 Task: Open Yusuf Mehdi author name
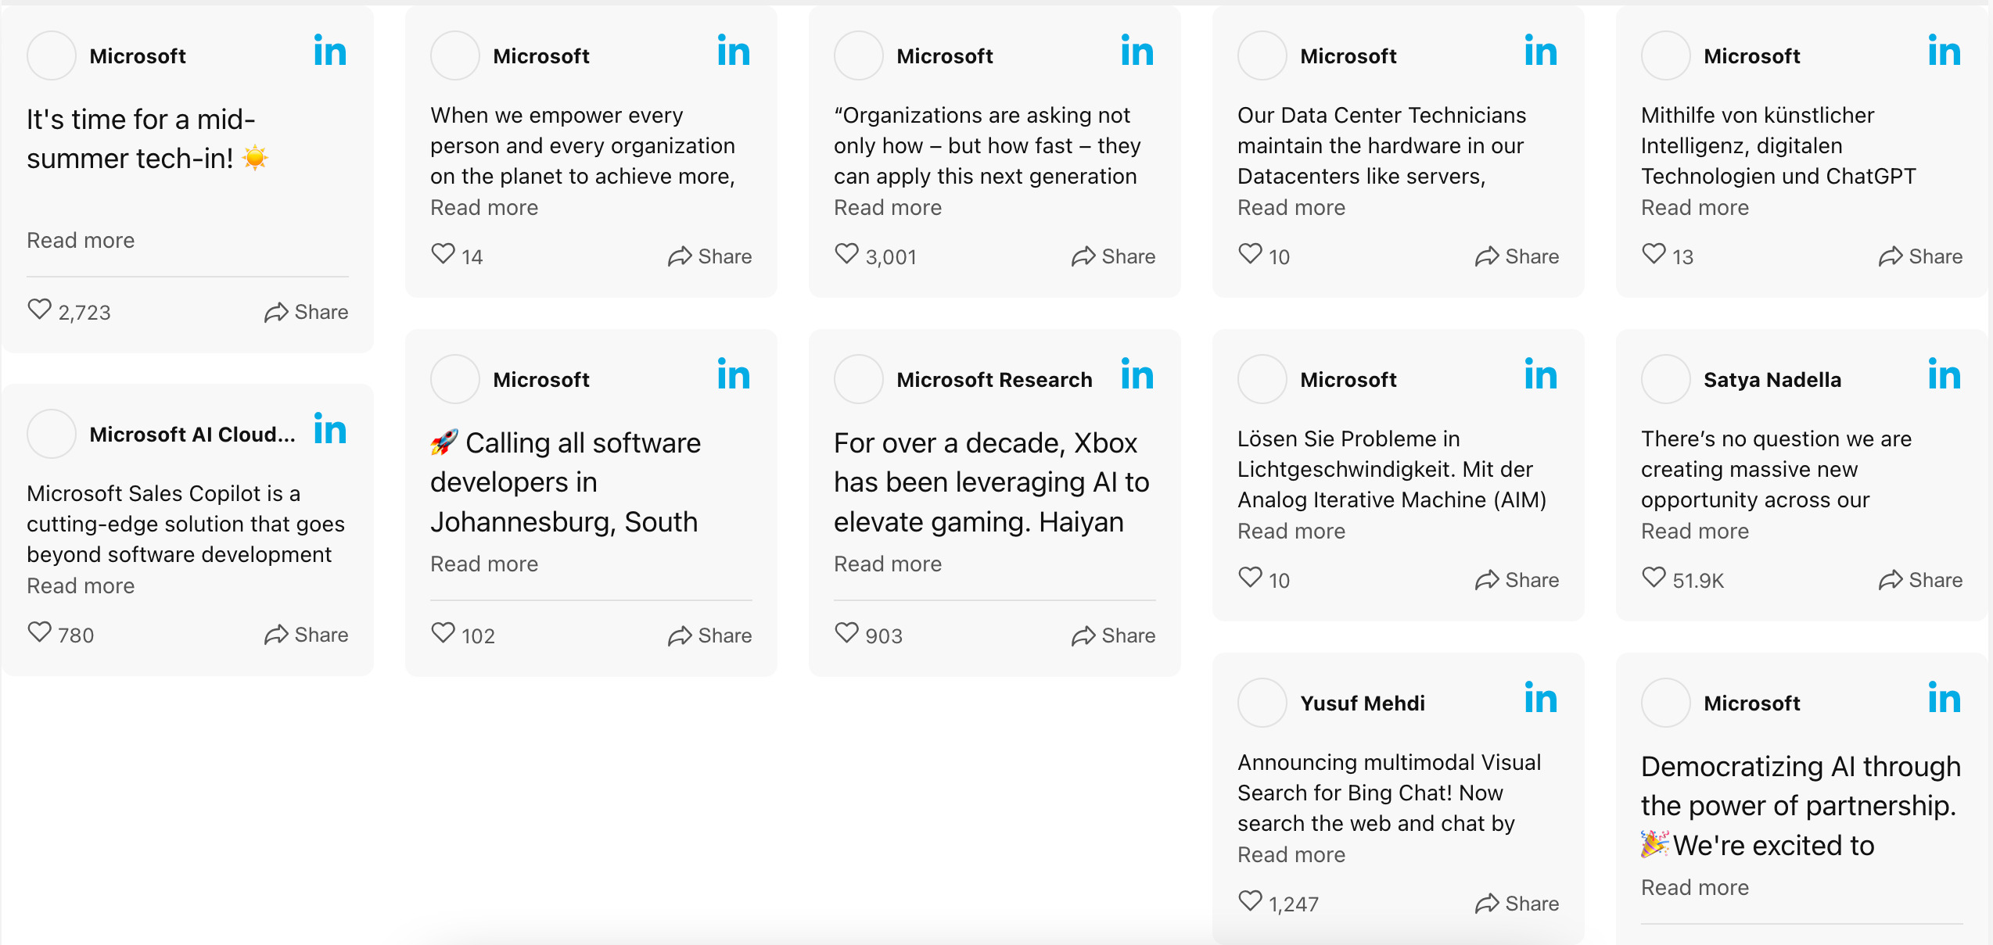click(1362, 703)
